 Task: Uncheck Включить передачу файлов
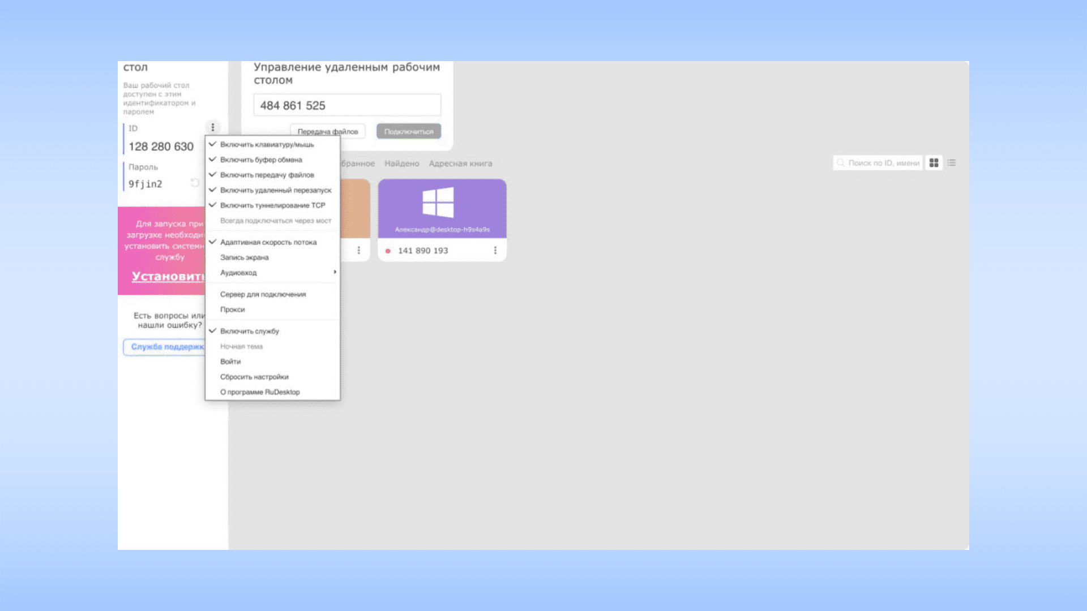coord(267,175)
